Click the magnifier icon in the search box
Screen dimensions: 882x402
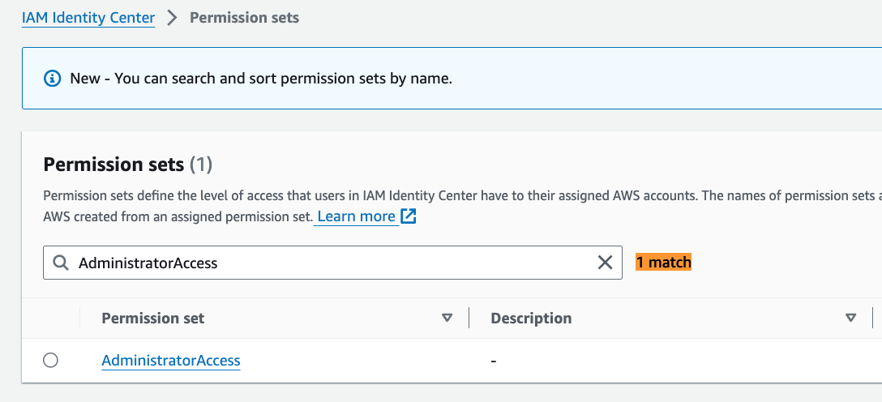[61, 263]
